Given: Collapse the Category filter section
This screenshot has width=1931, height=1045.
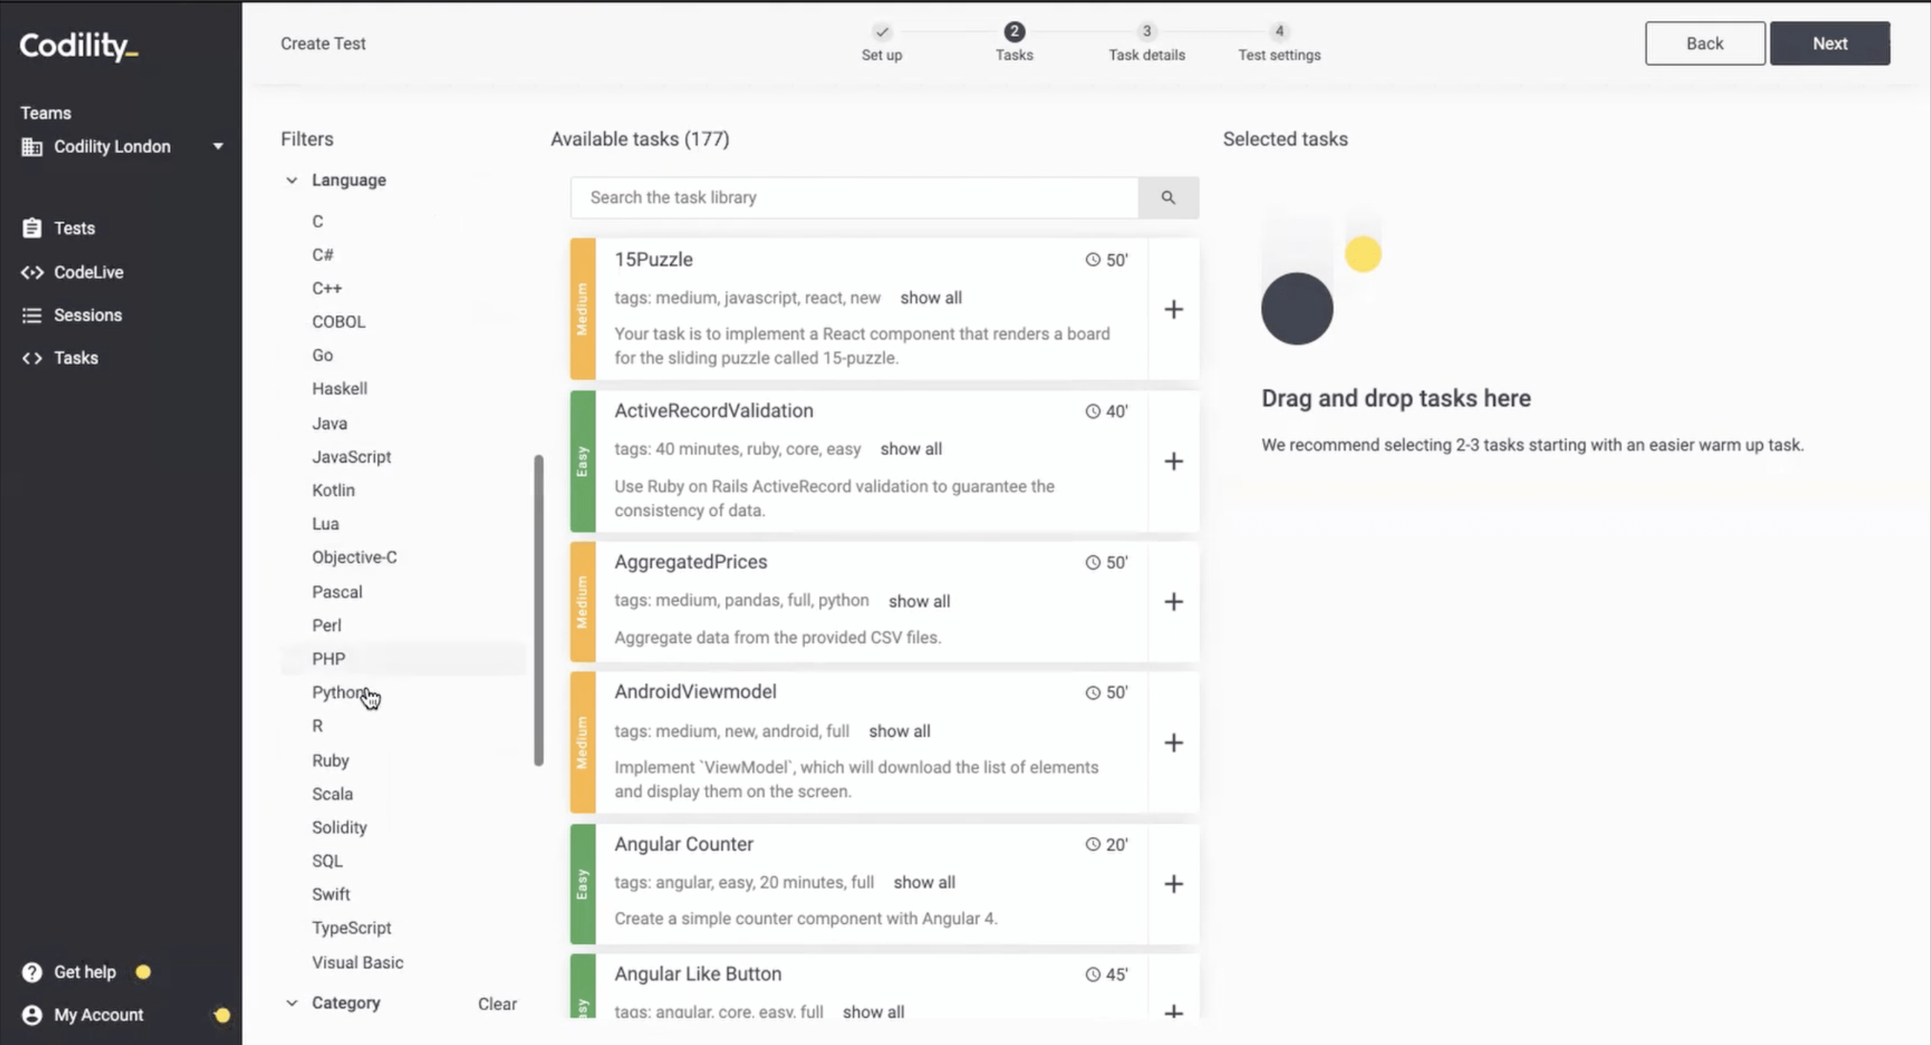Looking at the screenshot, I should 292,1003.
